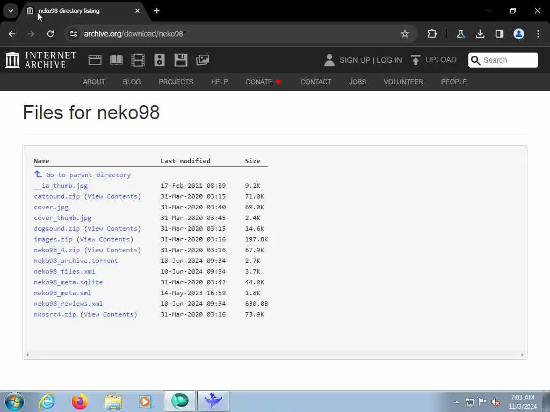Open the Video film strip icon
The height and width of the screenshot is (412, 550).
coord(138,60)
